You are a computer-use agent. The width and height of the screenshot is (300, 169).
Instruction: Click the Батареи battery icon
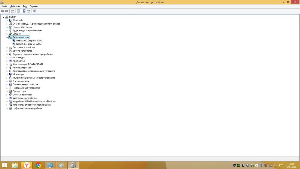[10, 34]
